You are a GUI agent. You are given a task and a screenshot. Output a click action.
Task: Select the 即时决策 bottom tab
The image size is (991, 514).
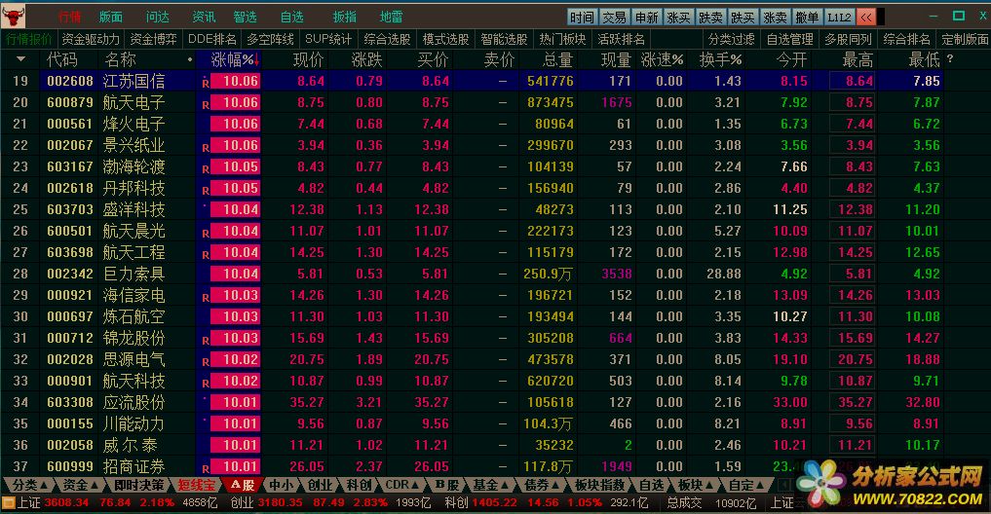pos(138,485)
